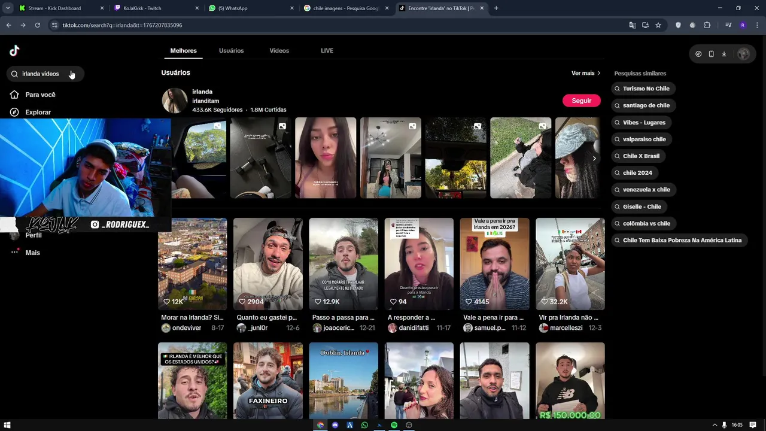The height and width of the screenshot is (431, 766).
Task: Open WhatsApp from the taskbar
Action: pyautogui.click(x=364, y=425)
